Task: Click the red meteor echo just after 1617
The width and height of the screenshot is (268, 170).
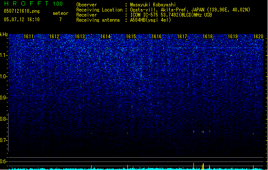Action: [194, 132]
